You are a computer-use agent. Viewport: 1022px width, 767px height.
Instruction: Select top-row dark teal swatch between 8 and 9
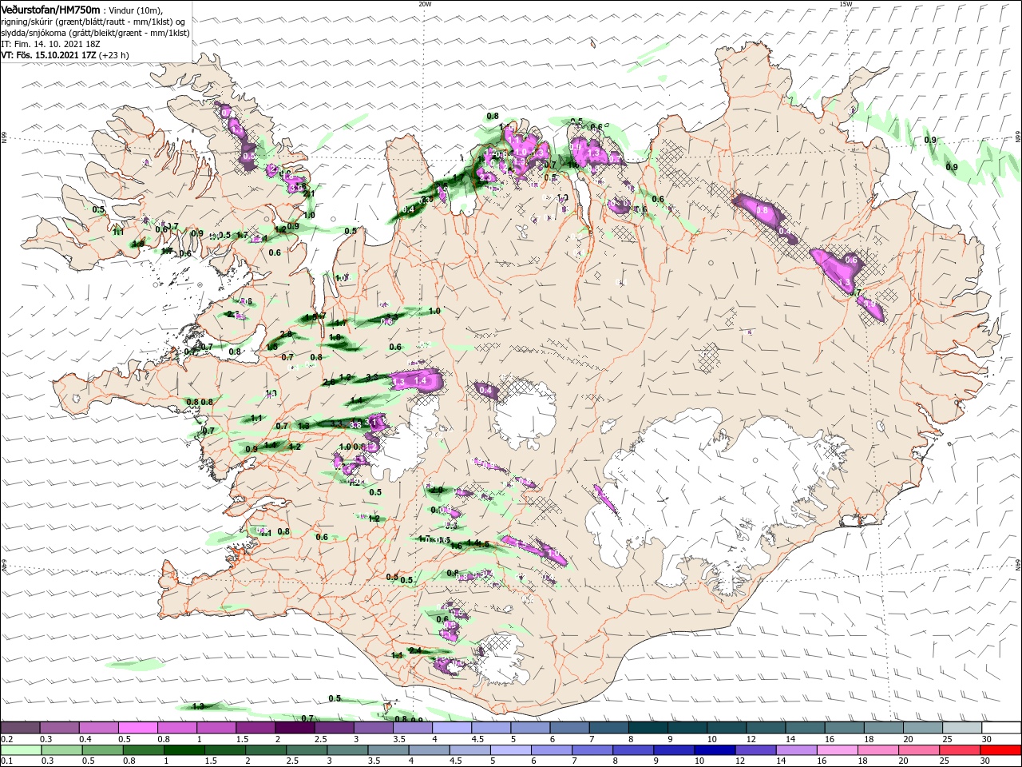648,728
